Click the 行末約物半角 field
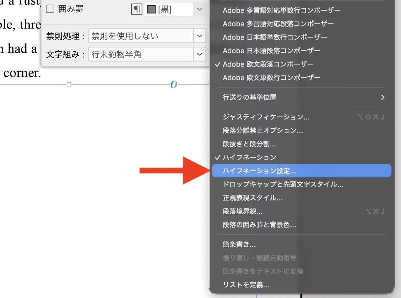The height and width of the screenshot is (298, 401). (141, 54)
